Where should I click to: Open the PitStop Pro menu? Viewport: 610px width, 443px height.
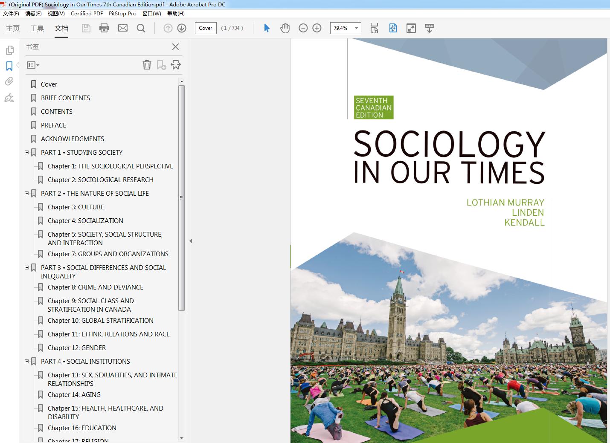coord(122,14)
